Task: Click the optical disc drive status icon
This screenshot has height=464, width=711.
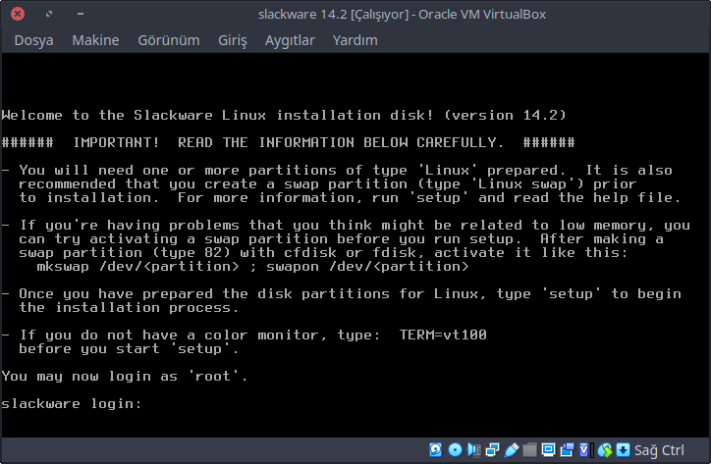Action: pyautogui.click(x=455, y=450)
